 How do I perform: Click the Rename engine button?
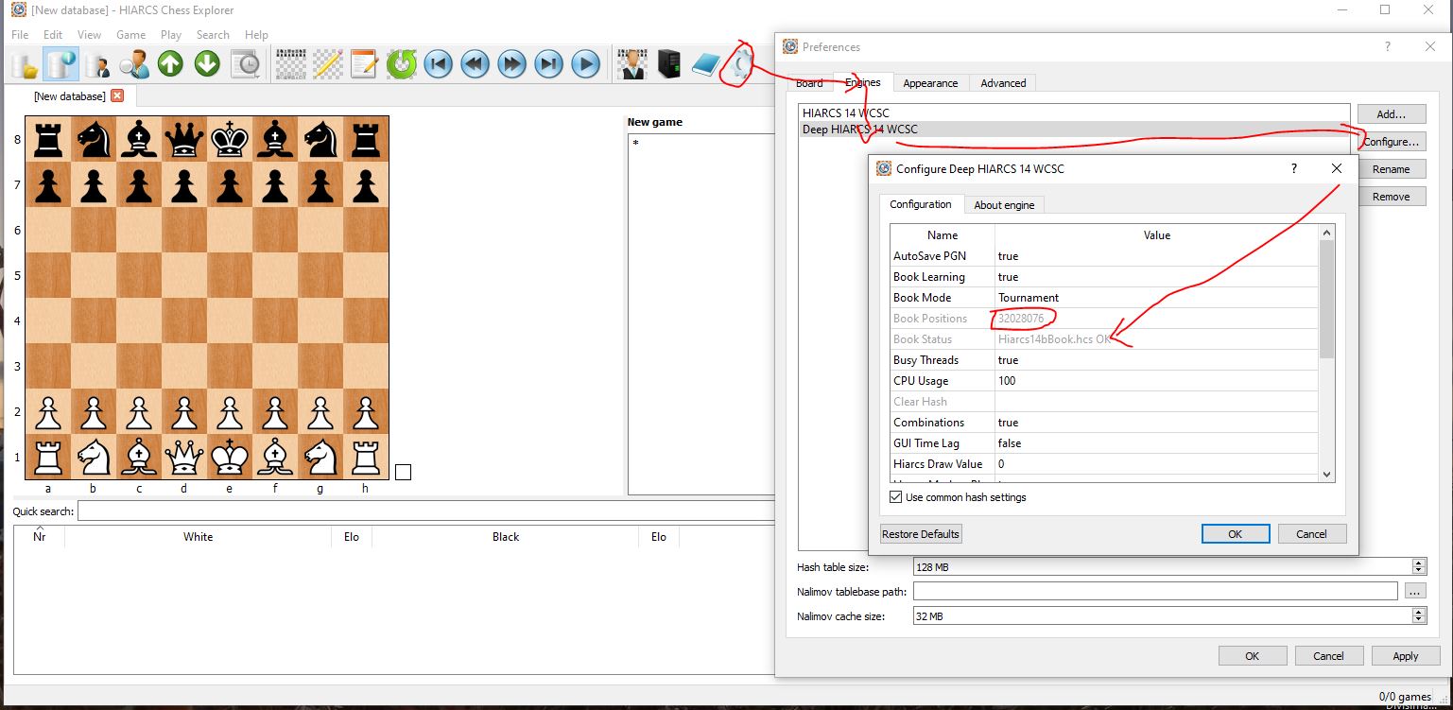coord(1392,169)
